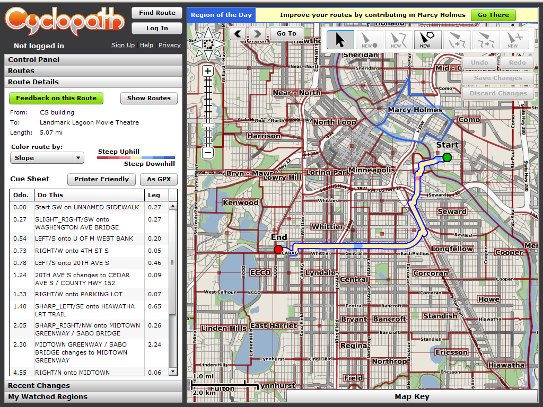Select cue row LEFT/S onto U OF M WEST BANK

(x=89, y=238)
